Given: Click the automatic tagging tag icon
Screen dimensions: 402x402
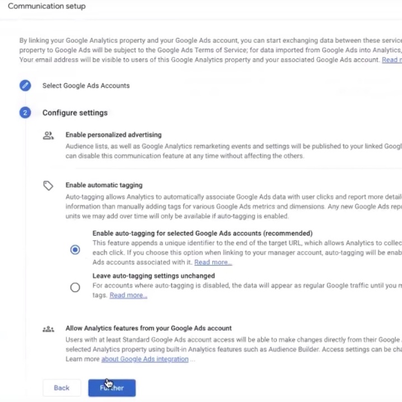Looking at the screenshot, I should click(x=48, y=185).
